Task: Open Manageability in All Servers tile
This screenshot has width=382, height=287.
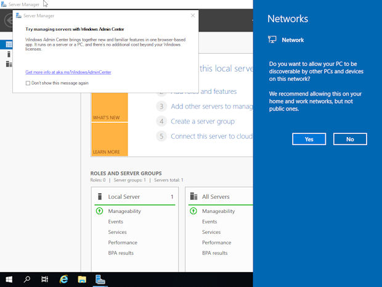Action: (219, 211)
